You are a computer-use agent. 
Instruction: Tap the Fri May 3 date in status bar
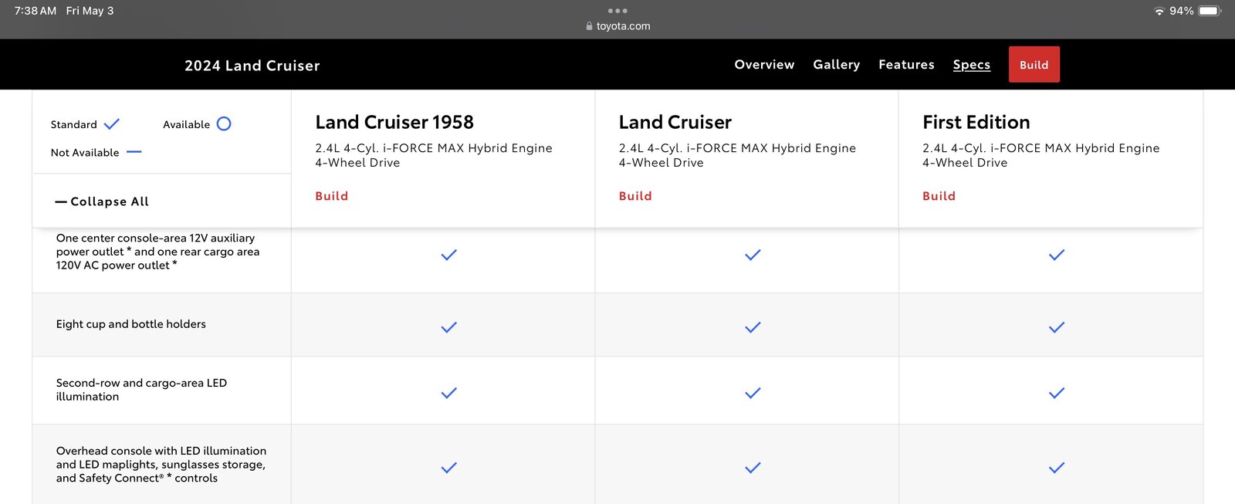tap(90, 11)
